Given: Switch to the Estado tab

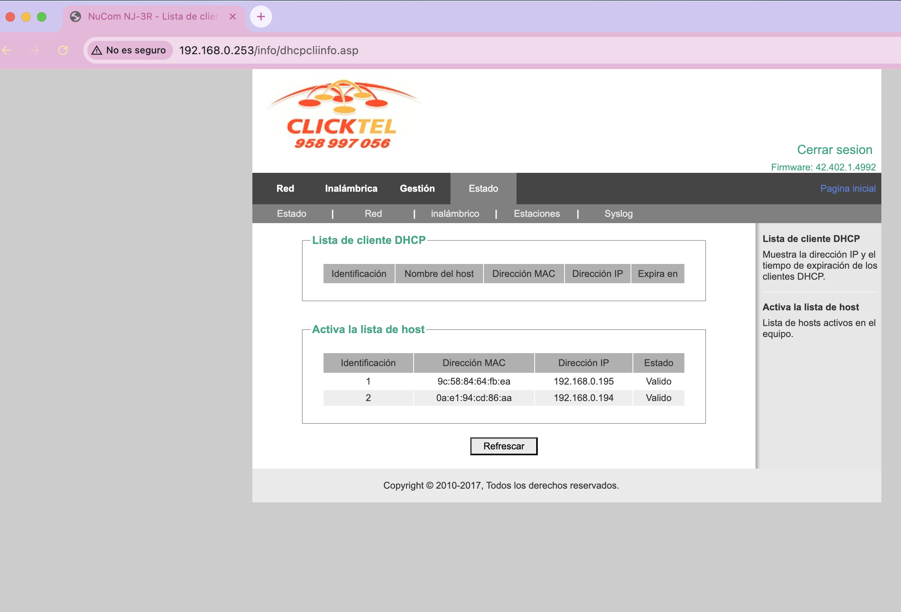Looking at the screenshot, I should [x=483, y=189].
